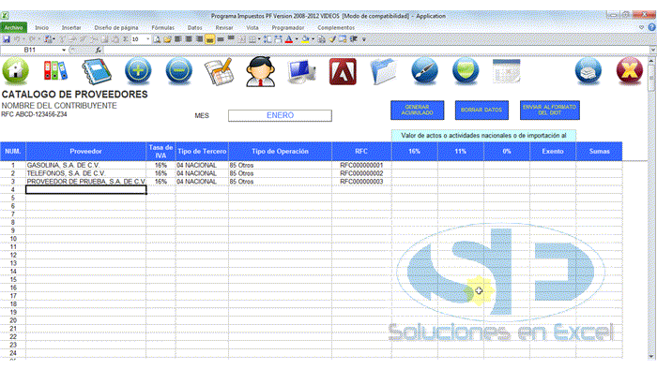Click the Sumas column header
The height and width of the screenshot is (369, 657).
point(599,152)
